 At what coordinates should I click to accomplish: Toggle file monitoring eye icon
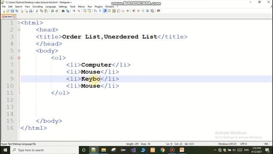128,11
